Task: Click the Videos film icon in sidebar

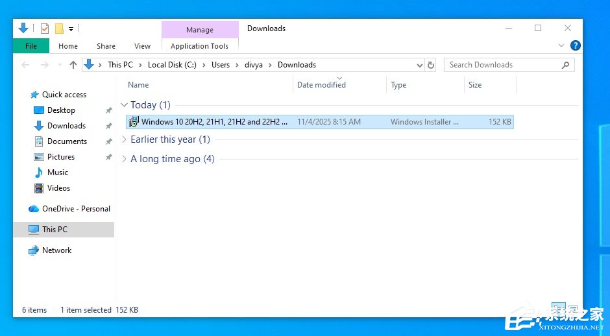Action: [39, 188]
